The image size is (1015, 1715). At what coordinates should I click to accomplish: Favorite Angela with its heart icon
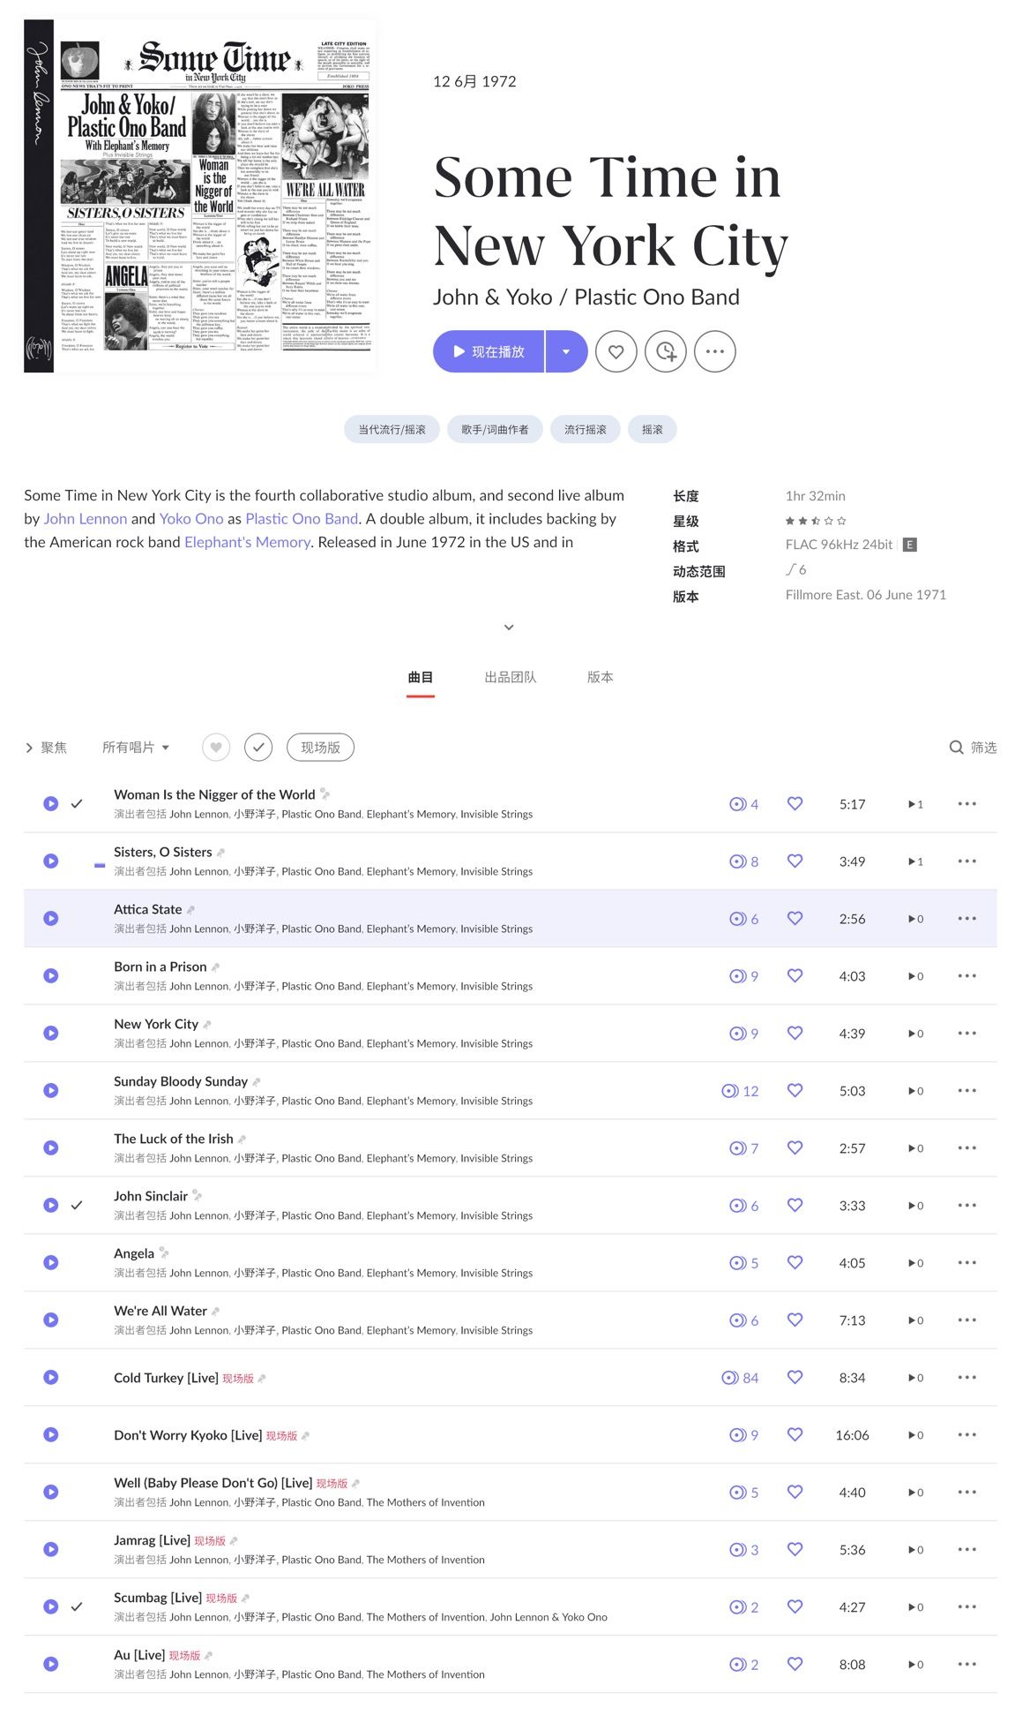pos(795,1263)
